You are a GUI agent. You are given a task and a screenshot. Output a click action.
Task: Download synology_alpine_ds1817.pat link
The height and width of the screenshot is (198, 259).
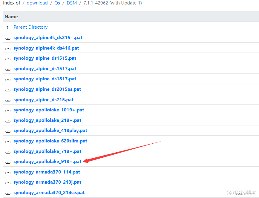coord(45,79)
